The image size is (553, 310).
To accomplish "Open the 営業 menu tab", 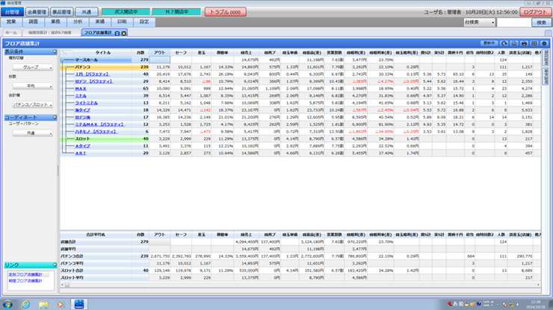I will click(x=11, y=22).
